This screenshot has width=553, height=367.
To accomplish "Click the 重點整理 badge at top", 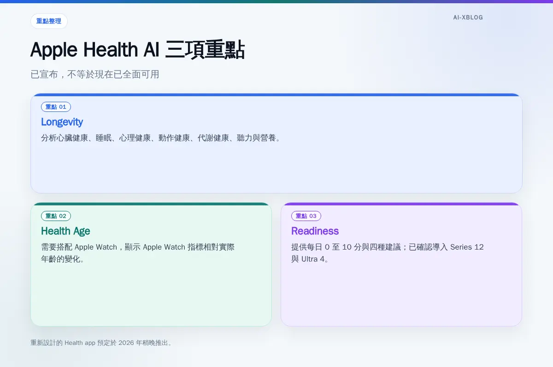I will [49, 21].
